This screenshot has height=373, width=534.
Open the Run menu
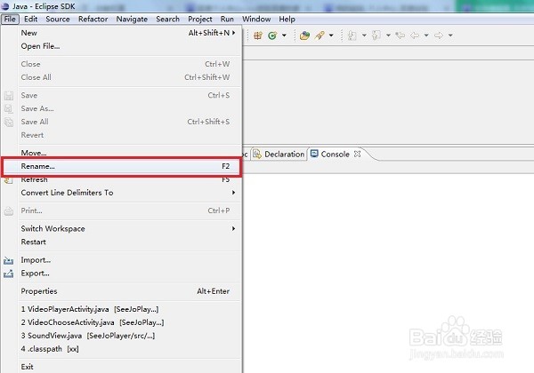[227, 19]
